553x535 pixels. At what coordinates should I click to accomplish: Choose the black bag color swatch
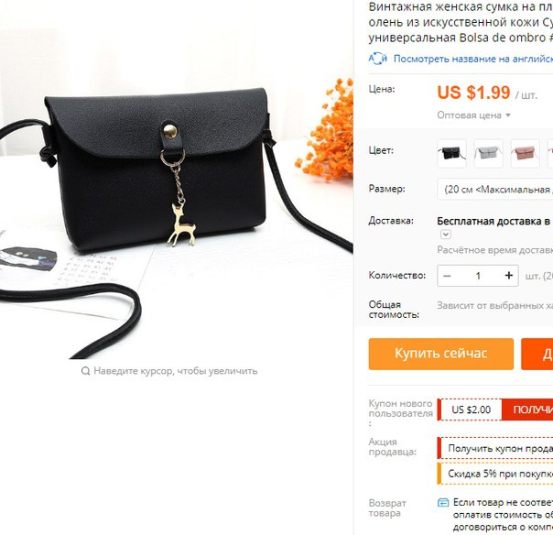[451, 154]
